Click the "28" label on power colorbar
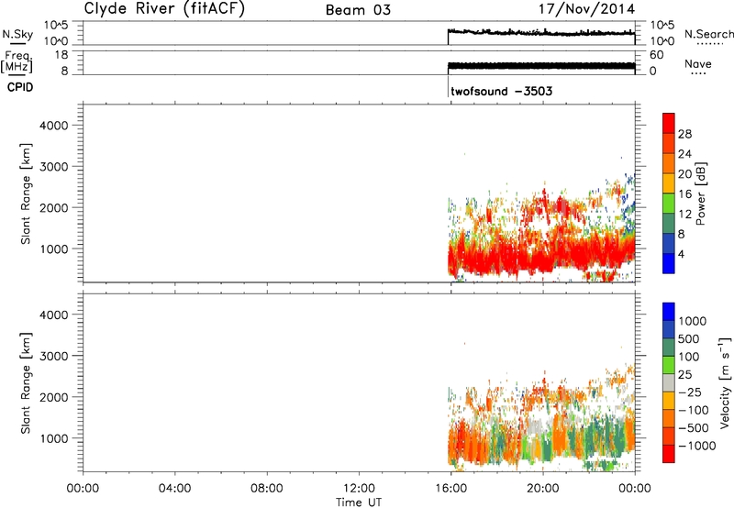Viewport: 734px width, 508px height. pyautogui.click(x=684, y=134)
